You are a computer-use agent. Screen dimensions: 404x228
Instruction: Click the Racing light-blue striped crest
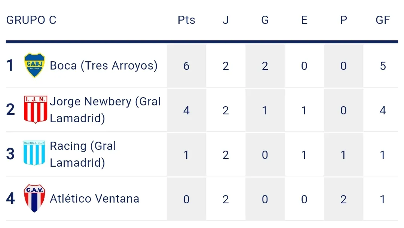click(x=34, y=154)
